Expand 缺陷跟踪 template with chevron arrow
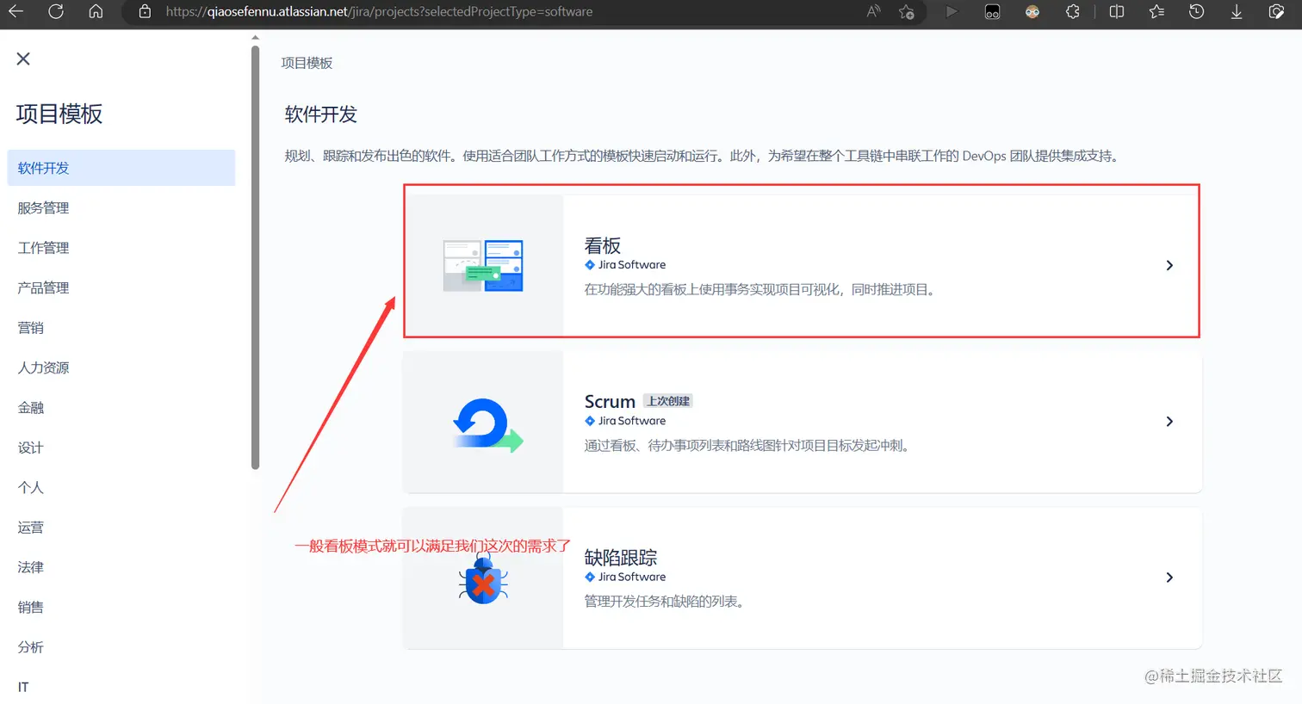 coord(1169,577)
